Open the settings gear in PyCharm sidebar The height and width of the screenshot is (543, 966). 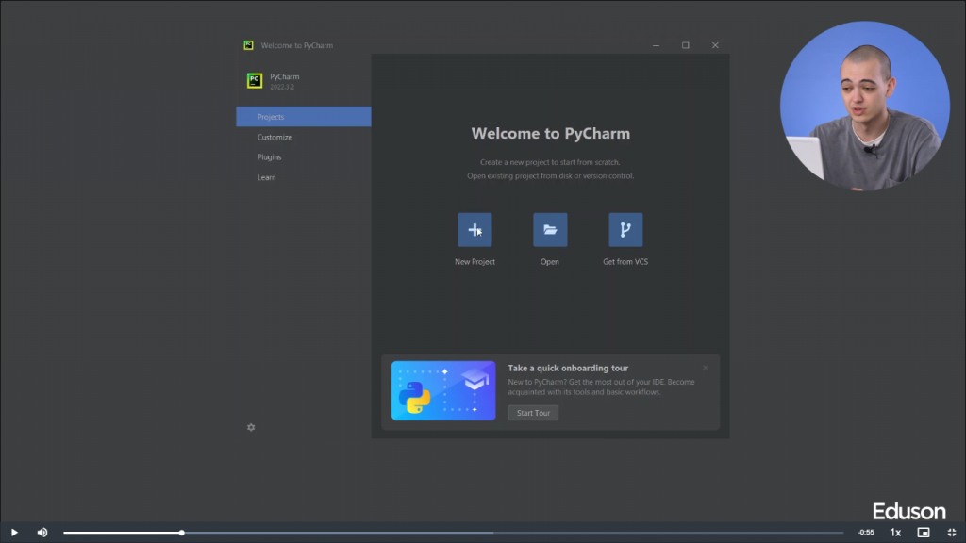pyautogui.click(x=251, y=427)
